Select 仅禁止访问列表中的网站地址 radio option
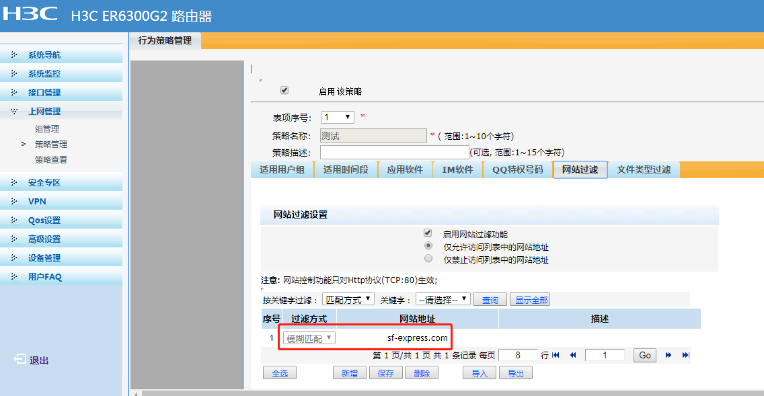 point(428,259)
